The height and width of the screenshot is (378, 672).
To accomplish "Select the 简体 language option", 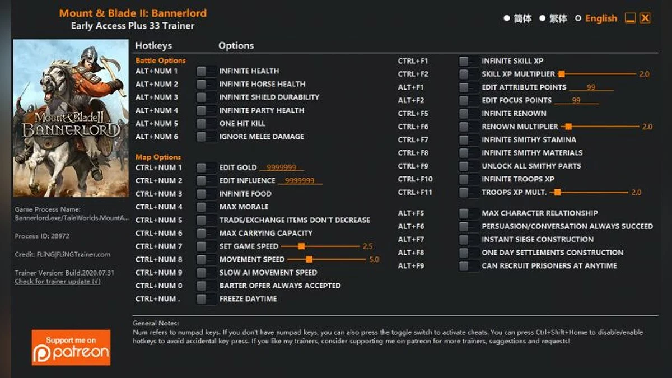I will (x=516, y=18).
